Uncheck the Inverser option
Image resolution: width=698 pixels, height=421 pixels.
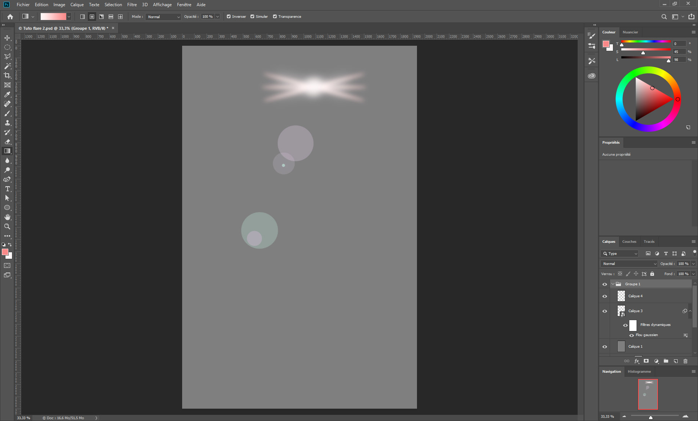click(229, 16)
